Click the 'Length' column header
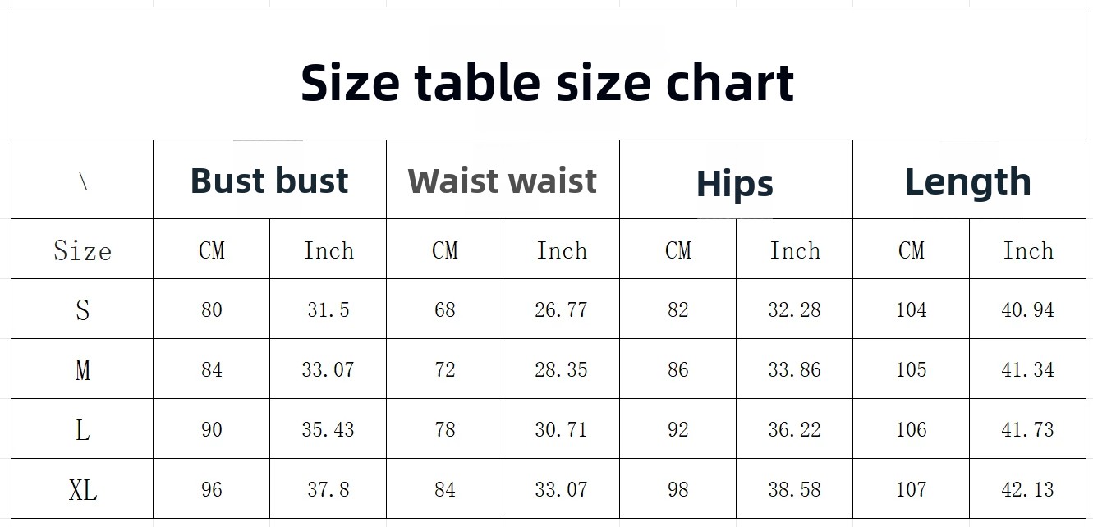 tap(968, 181)
